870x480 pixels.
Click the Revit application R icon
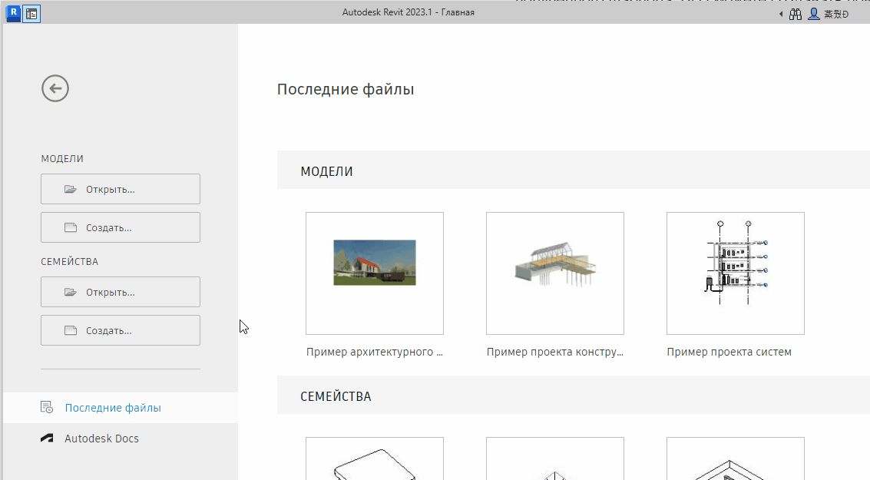pos(13,13)
